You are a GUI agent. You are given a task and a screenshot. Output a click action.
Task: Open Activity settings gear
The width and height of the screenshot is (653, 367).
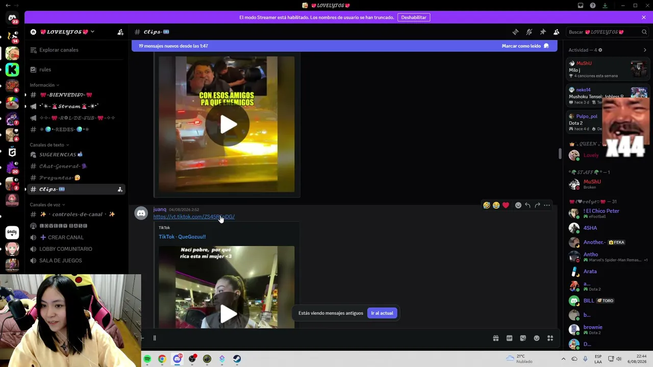click(x=600, y=50)
